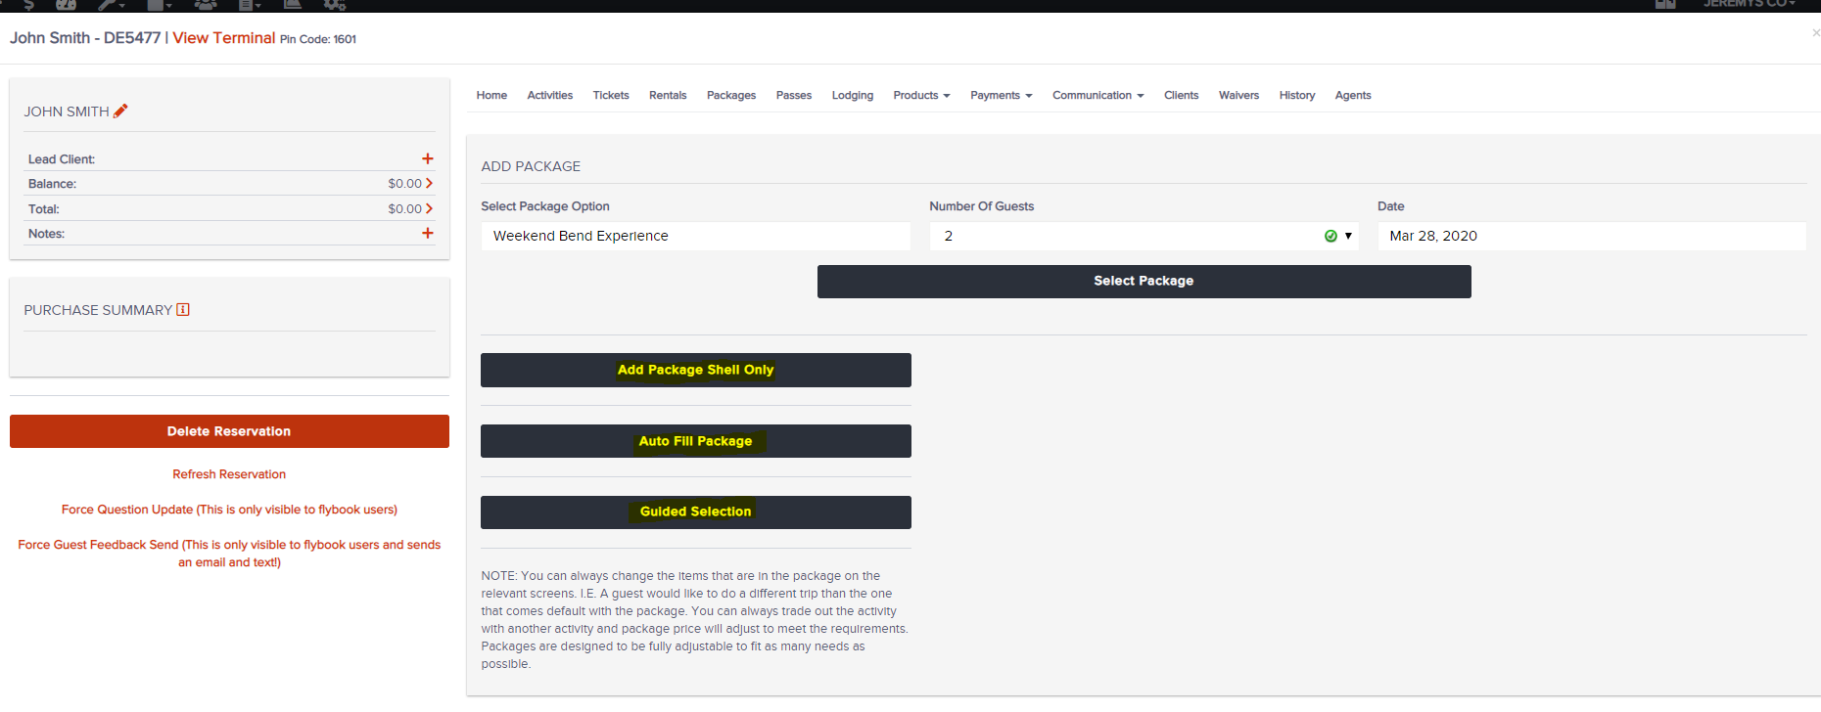Expand the Payments dropdown menu

(x=1002, y=95)
